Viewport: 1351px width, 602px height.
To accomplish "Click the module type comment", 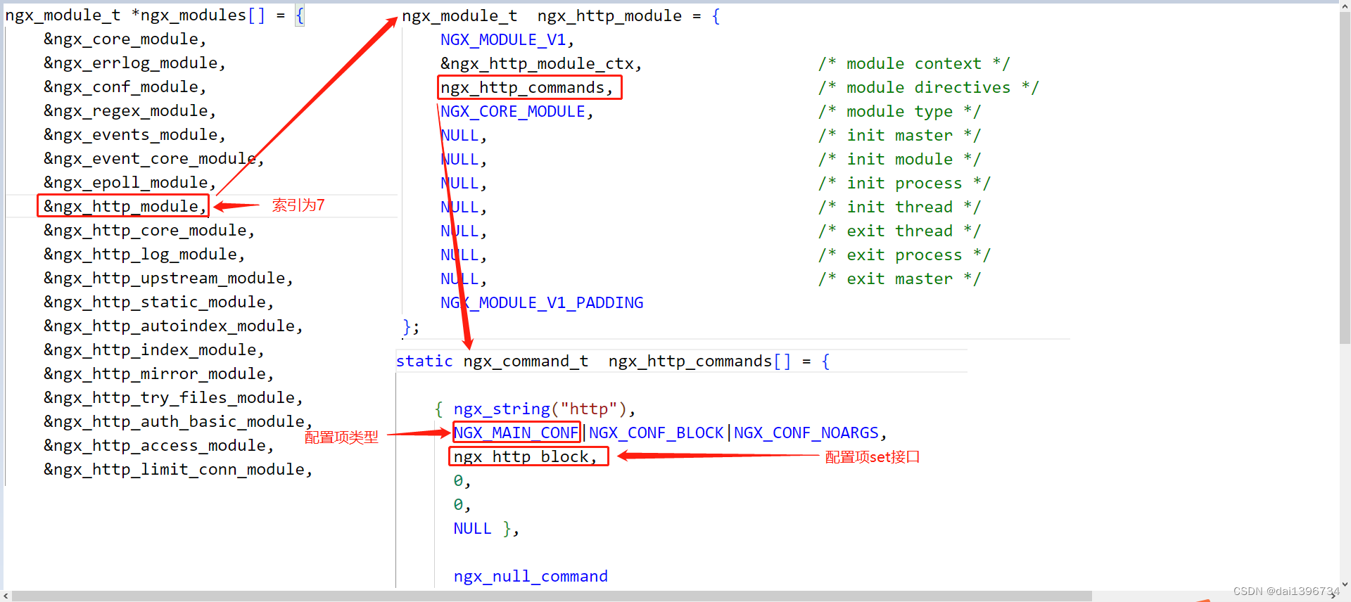I will [x=899, y=111].
